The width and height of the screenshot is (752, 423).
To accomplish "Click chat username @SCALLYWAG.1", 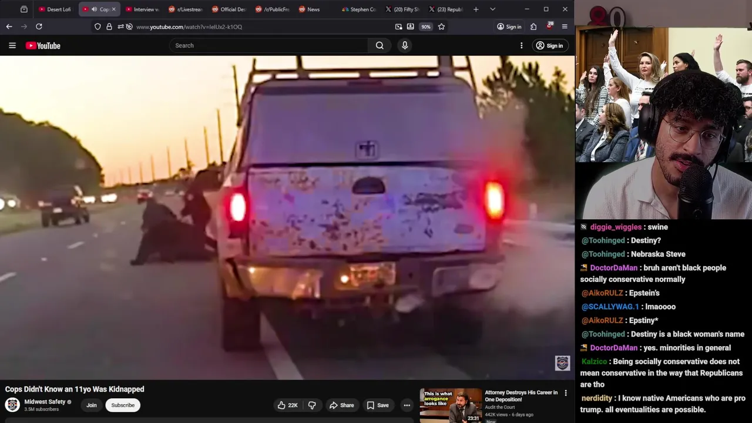I will (x=610, y=307).
